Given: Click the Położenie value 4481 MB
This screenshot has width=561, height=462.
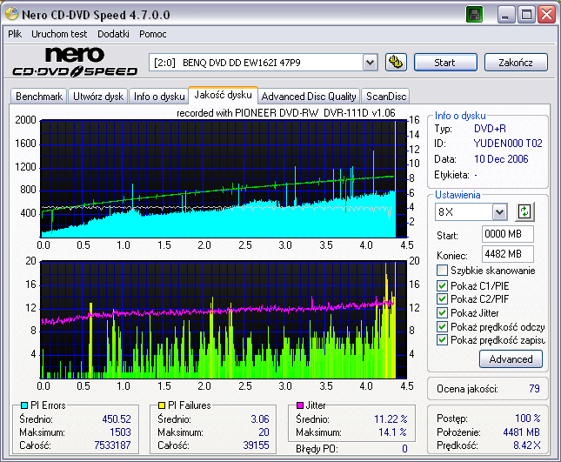Looking at the screenshot, I should 522,432.
